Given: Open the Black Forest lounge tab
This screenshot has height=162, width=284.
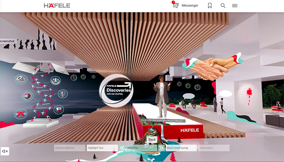Looking at the screenshot, I should (x=181, y=148).
